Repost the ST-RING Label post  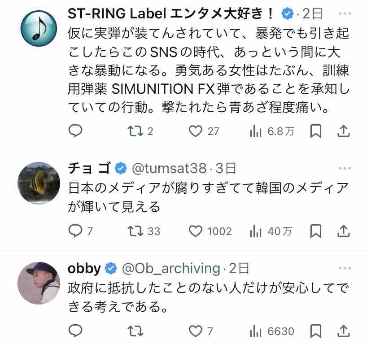point(140,131)
